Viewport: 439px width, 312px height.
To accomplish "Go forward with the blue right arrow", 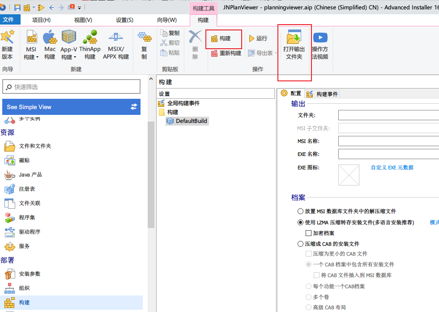I will click(61, 8).
